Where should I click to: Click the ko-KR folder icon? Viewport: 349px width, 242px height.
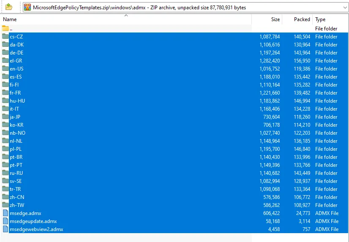pyautogui.click(x=5, y=125)
